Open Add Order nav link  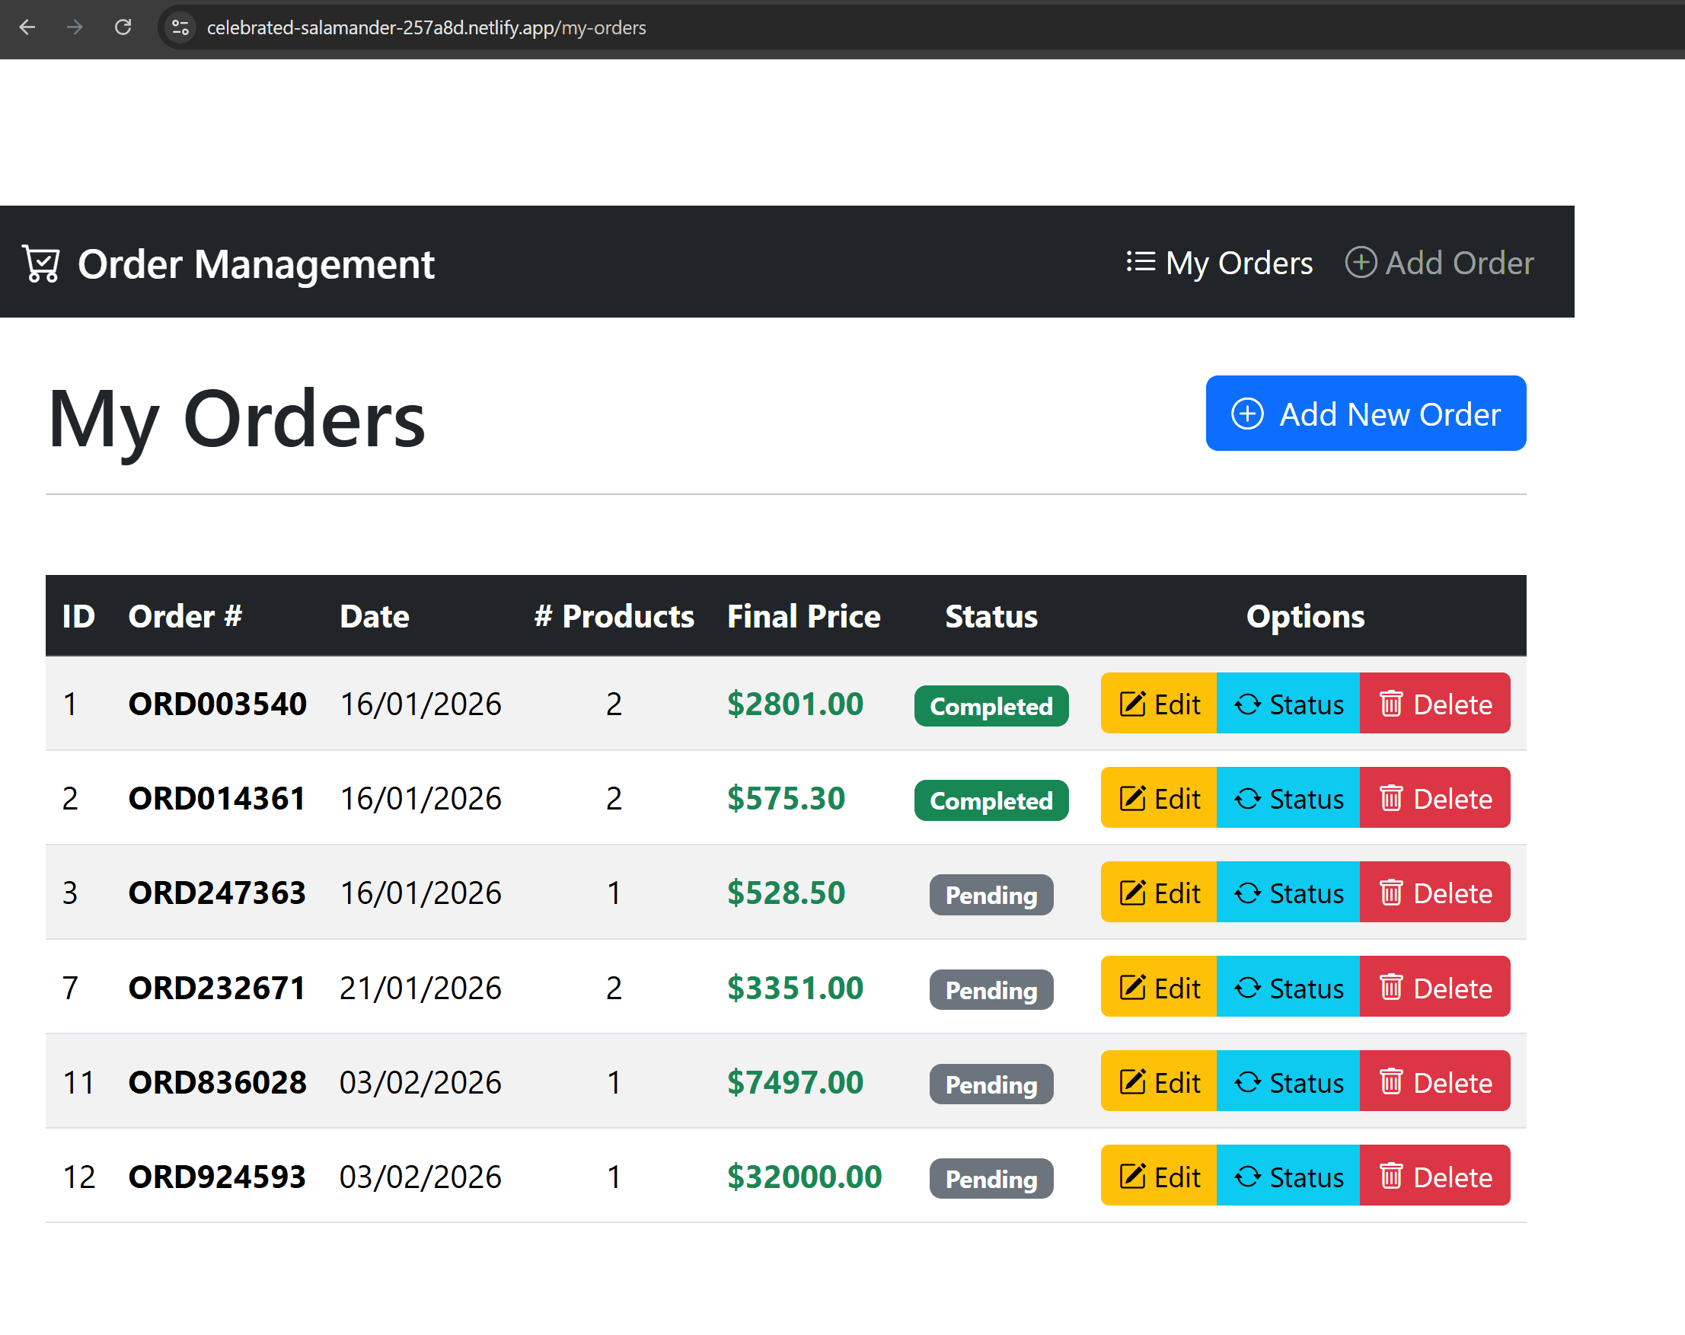(x=1439, y=263)
